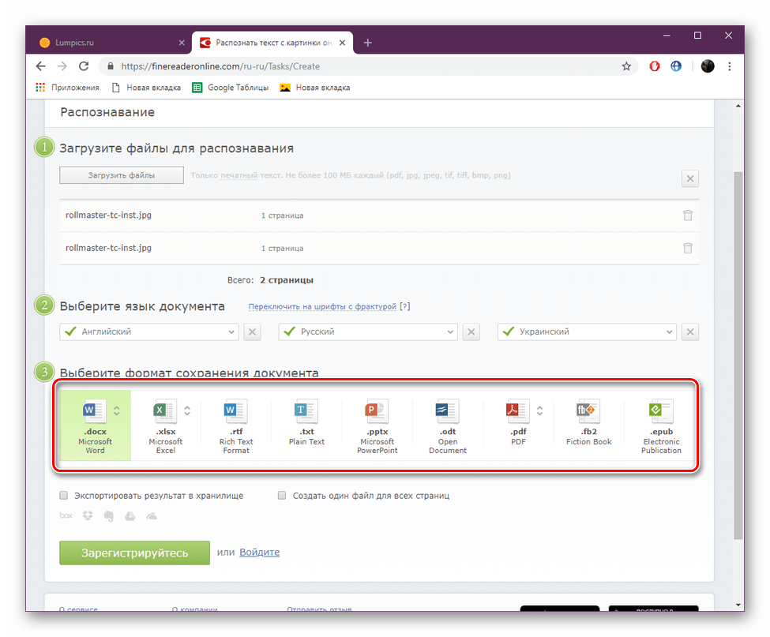Open the Chrome profile avatar
770x637 pixels.
(707, 66)
